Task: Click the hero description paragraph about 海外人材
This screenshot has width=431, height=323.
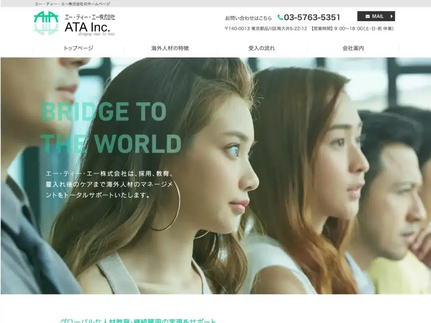Action: (x=109, y=184)
